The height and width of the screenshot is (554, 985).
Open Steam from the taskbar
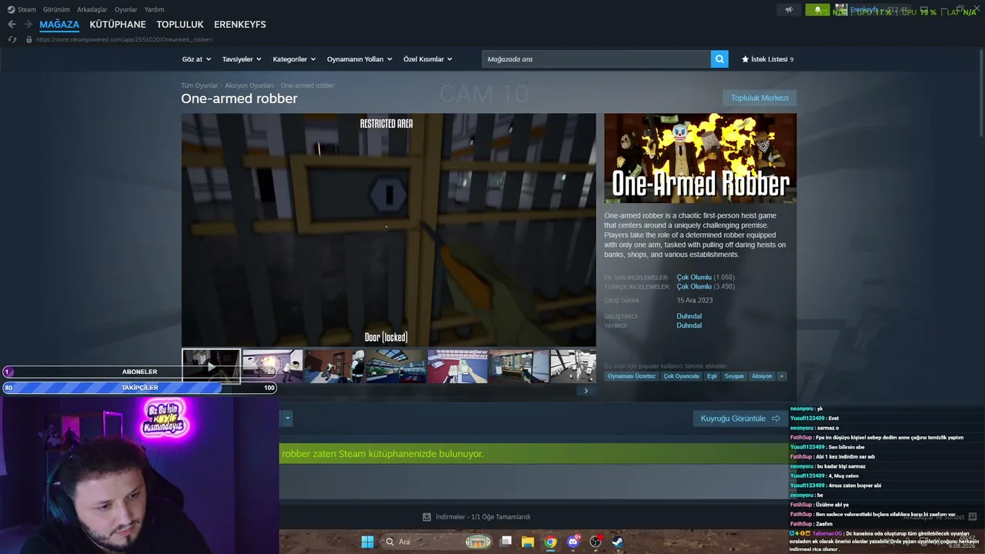click(618, 542)
